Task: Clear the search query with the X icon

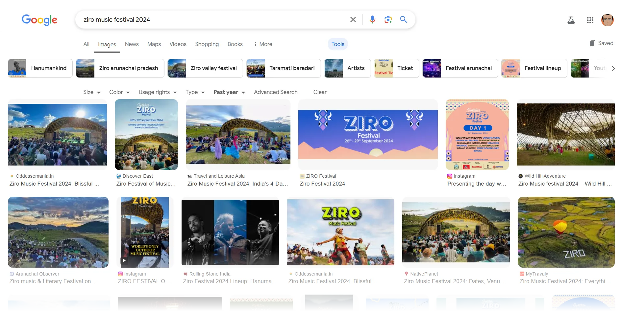Action: click(353, 19)
